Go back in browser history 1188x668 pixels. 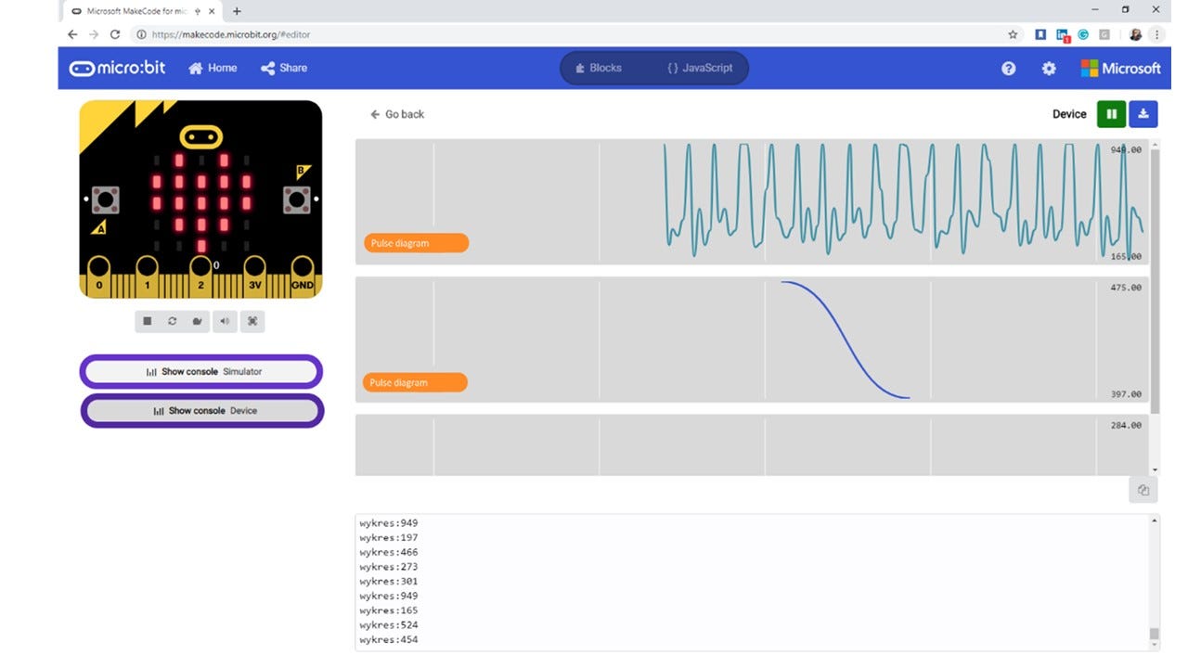coord(72,34)
